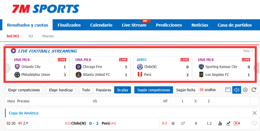Viewport: 260px width, 131px height.
Task: Switch to the Calendario tab
Action: pos(101,25)
